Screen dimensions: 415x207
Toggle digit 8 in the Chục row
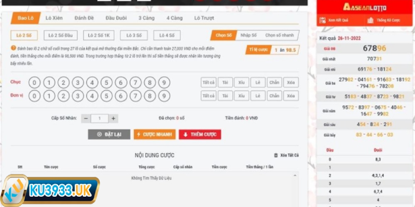click(150, 83)
